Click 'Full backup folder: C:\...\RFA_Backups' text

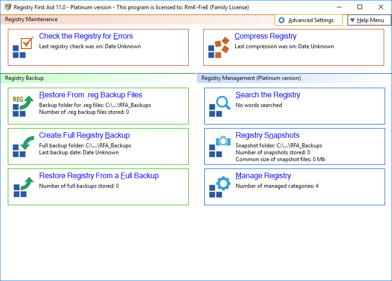tap(85, 146)
